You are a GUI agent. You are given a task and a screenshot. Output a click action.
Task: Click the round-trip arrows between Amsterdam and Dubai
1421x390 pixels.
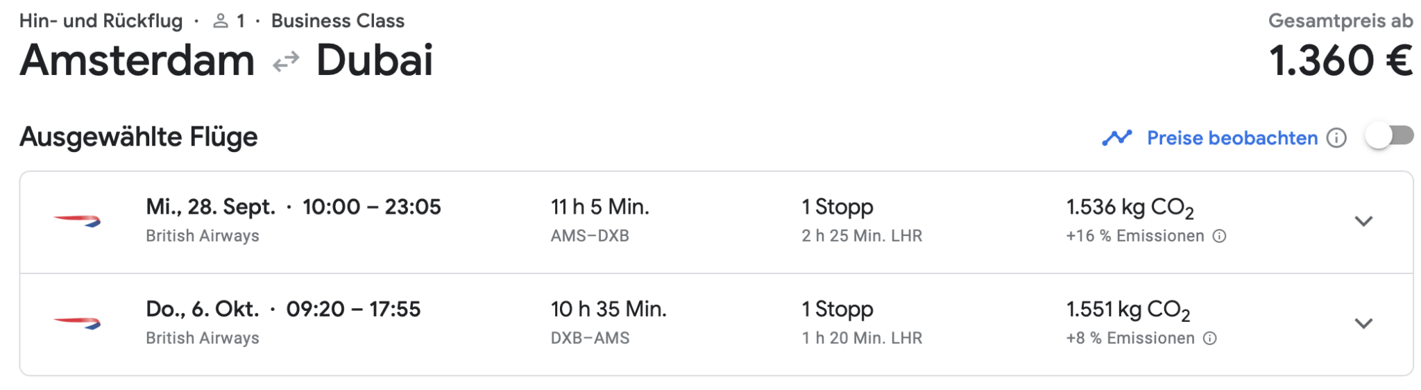(x=286, y=62)
